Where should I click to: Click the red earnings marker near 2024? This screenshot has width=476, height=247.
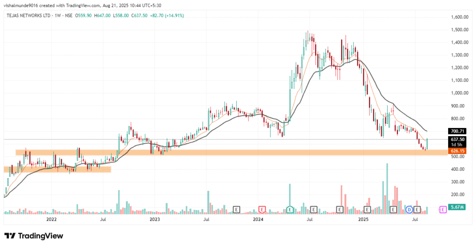coord(262,209)
